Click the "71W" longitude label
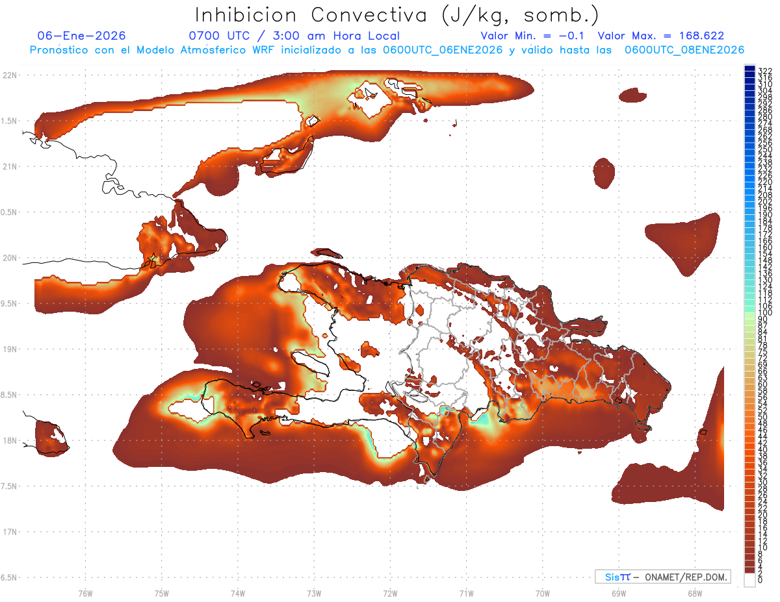The height and width of the screenshot is (602, 780). tap(466, 593)
